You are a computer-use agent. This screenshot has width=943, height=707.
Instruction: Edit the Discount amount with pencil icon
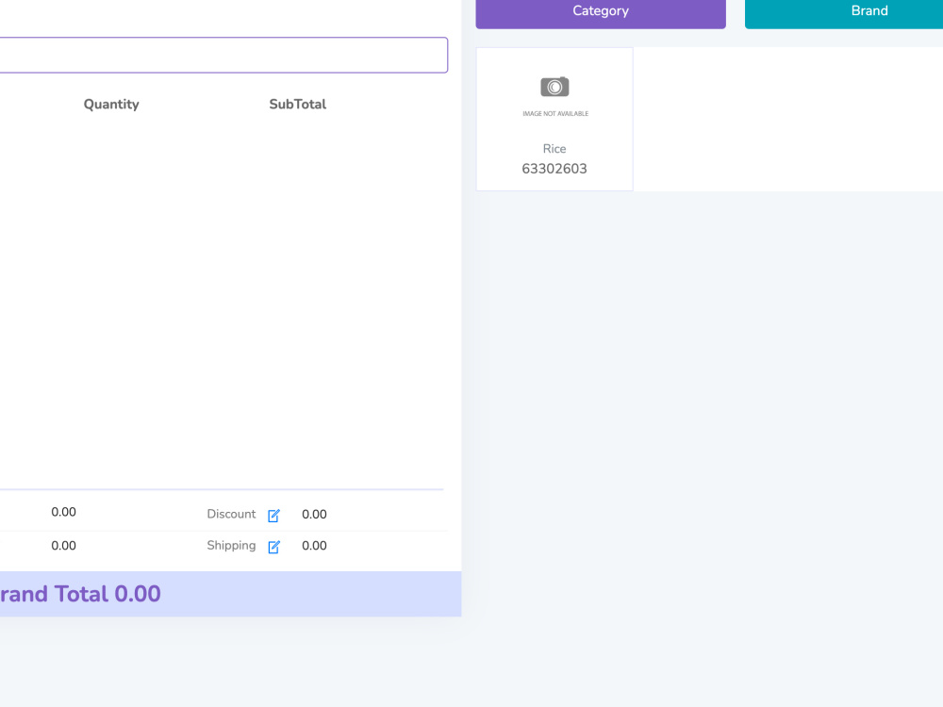pos(273,516)
